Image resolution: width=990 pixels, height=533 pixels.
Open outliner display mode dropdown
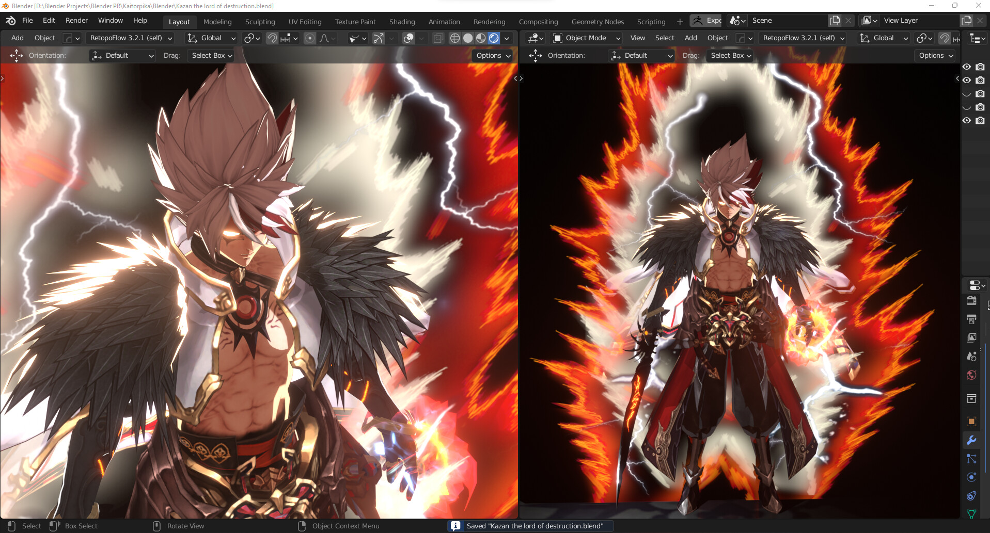(x=977, y=39)
